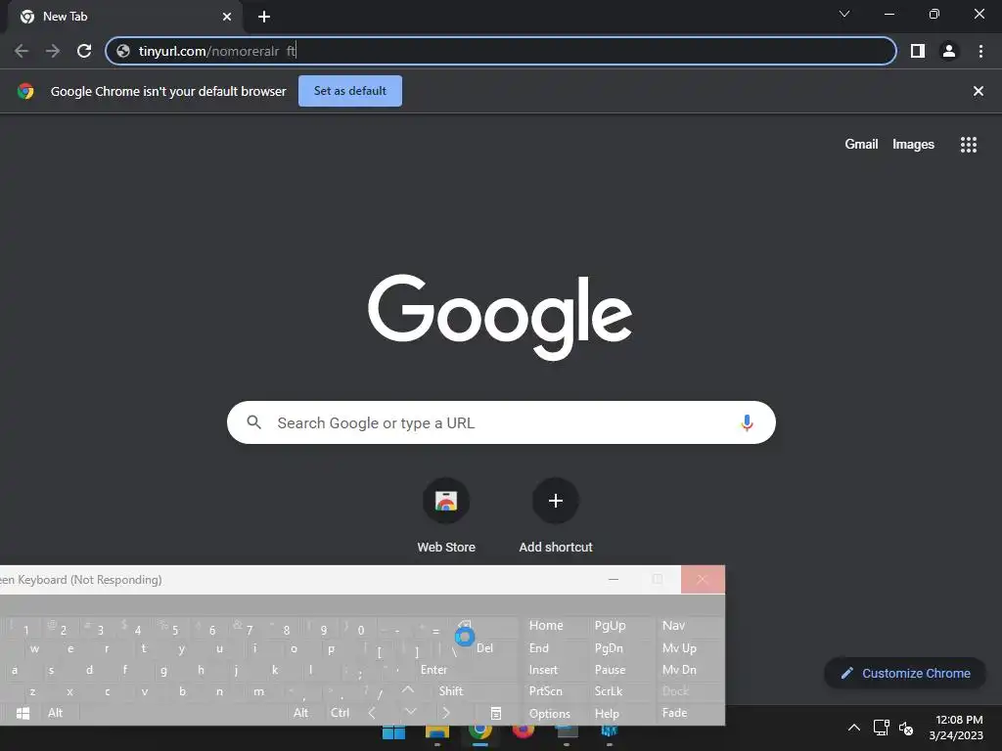Image resolution: width=1002 pixels, height=751 pixels.
Task: Click the Enter key on the On-Screen Keyboard
Action: click(x=433, y=670)
